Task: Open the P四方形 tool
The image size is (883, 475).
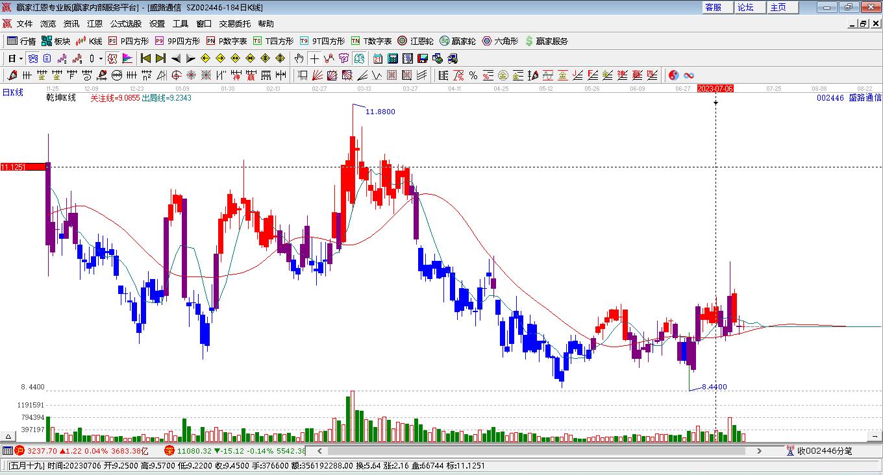Action: (129, 41)
